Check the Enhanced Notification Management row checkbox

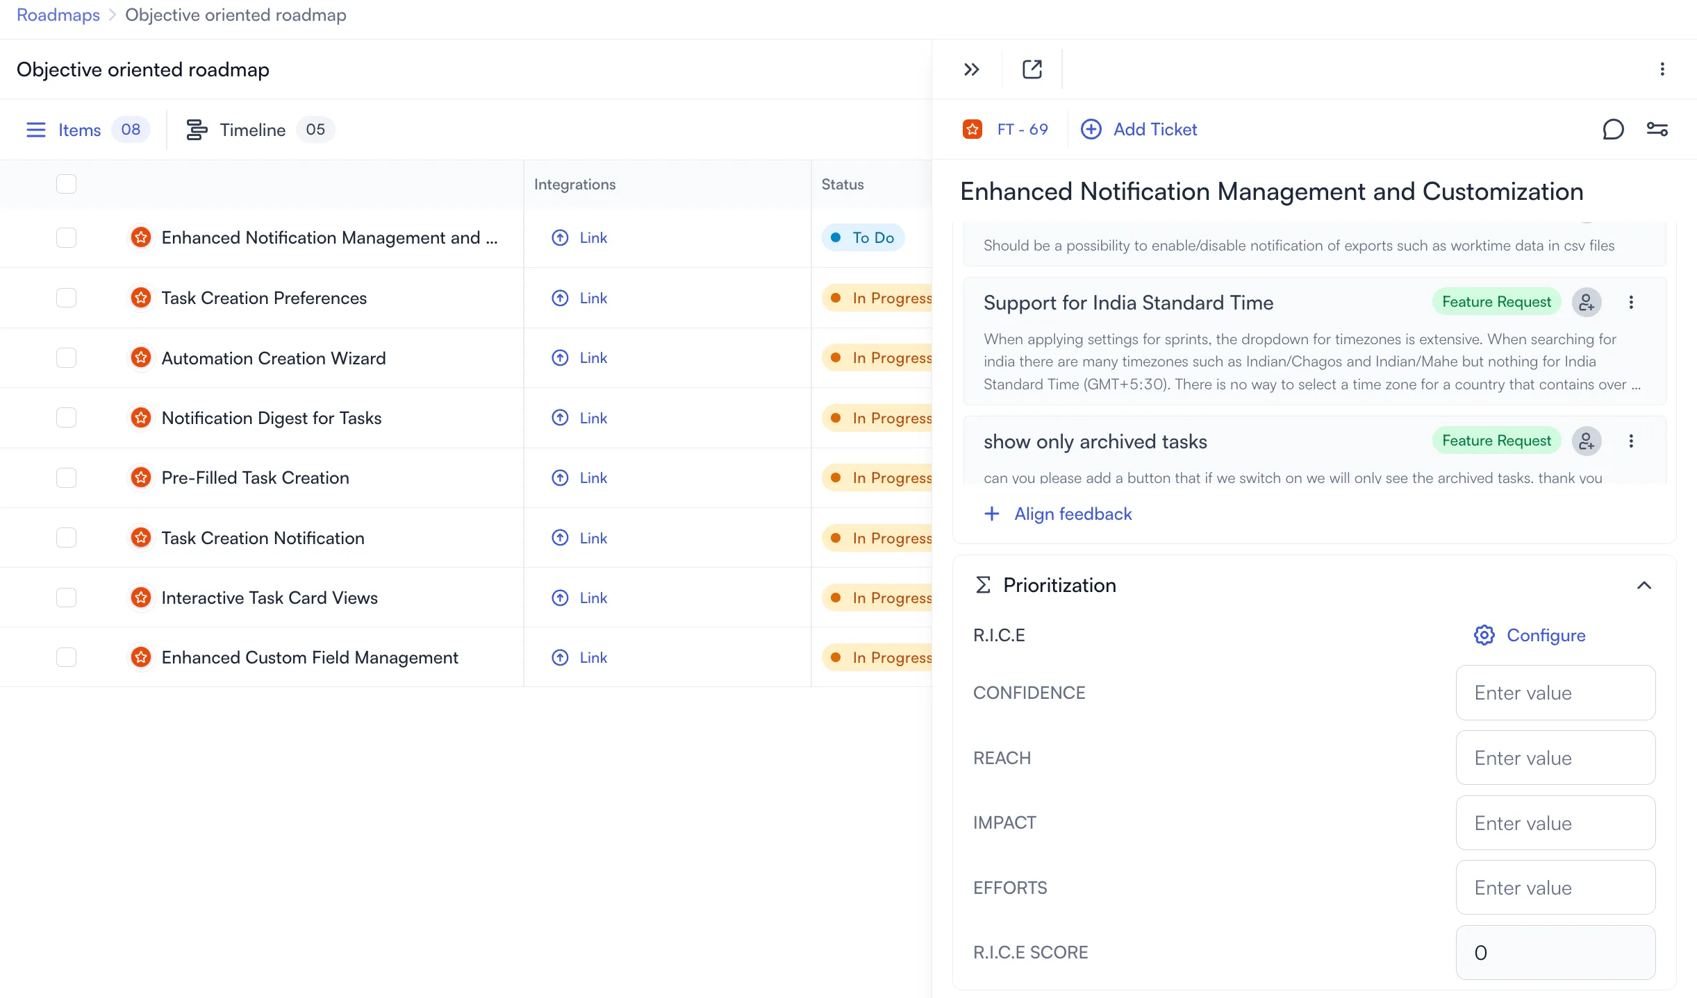[66, 237]
